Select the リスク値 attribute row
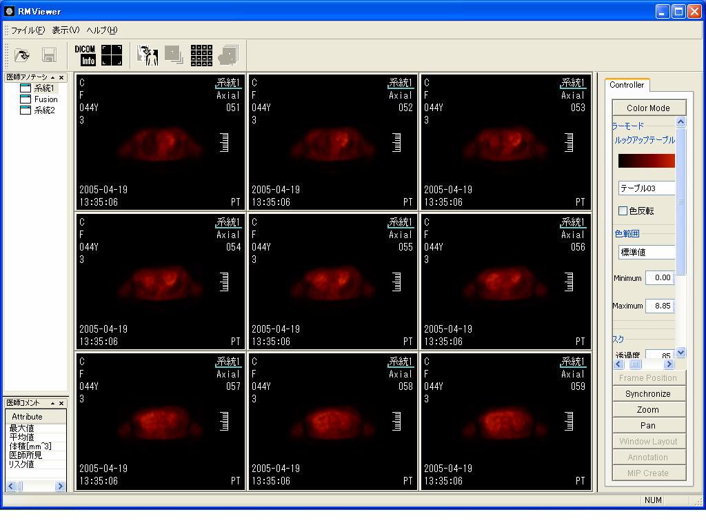The height and width of the screenshot is (530, 706). [36, 464]
